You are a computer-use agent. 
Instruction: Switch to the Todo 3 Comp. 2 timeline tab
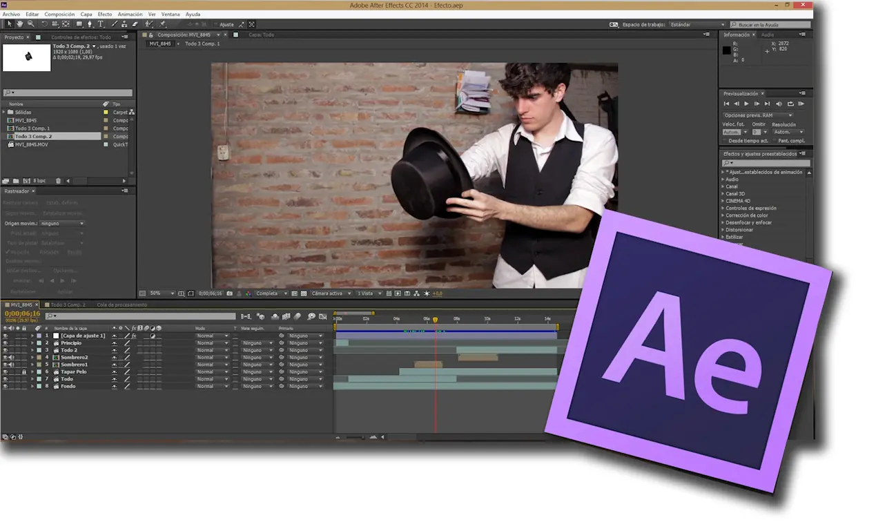[68, 304]
